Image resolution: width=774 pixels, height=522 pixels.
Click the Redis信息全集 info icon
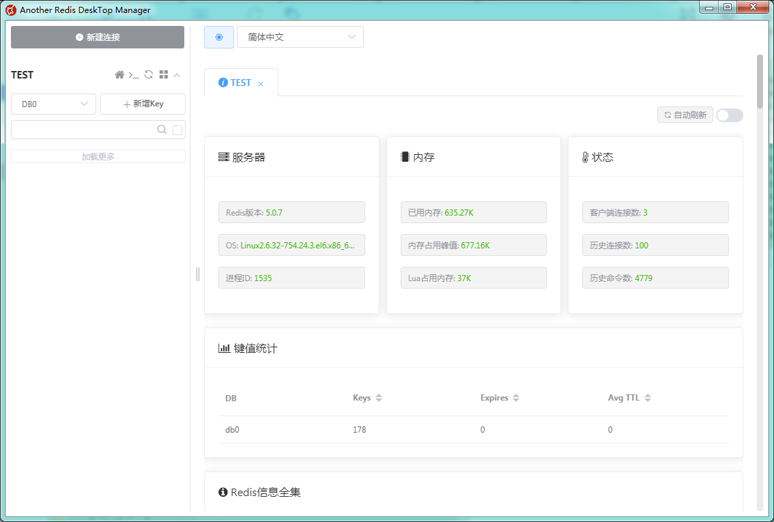point(223,492)
